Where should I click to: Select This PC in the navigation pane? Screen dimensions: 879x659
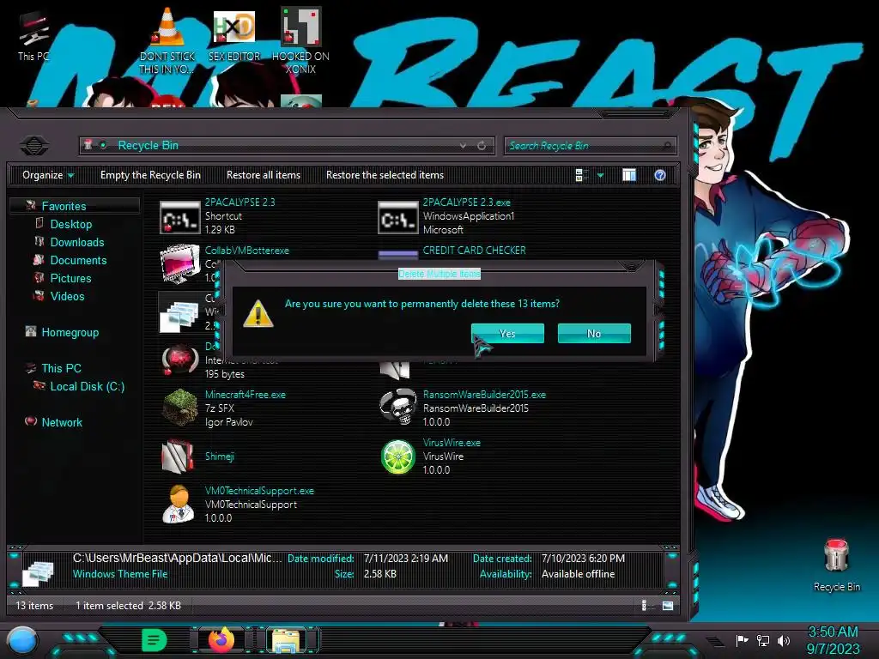point(61,368)
